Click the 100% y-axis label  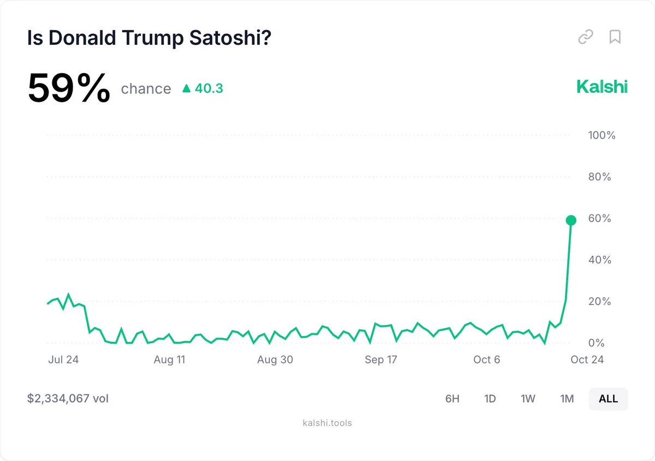click(x=602, y=135)
